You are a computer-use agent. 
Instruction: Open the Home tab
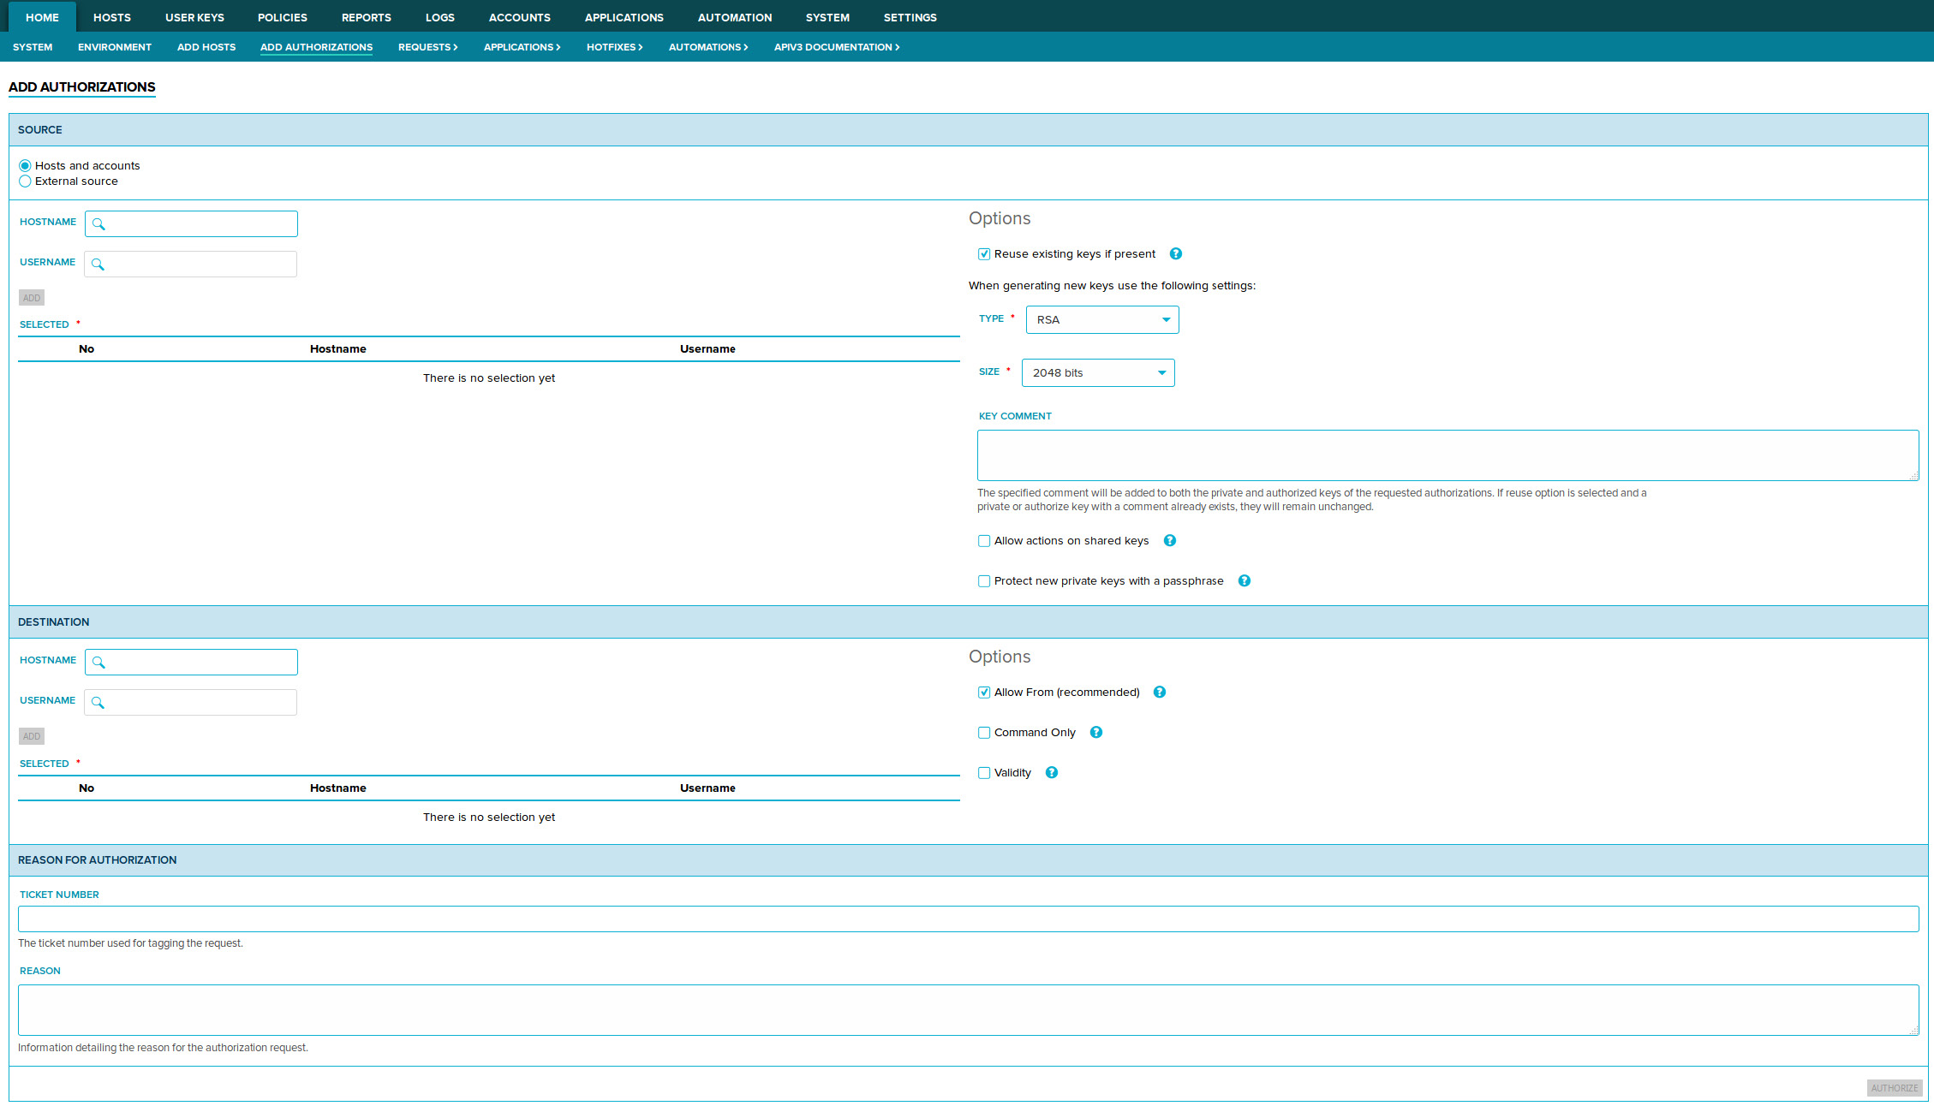pos(42,17)
